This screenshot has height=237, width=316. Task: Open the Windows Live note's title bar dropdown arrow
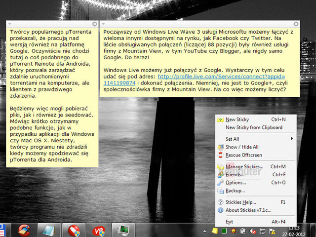point(103,24)
